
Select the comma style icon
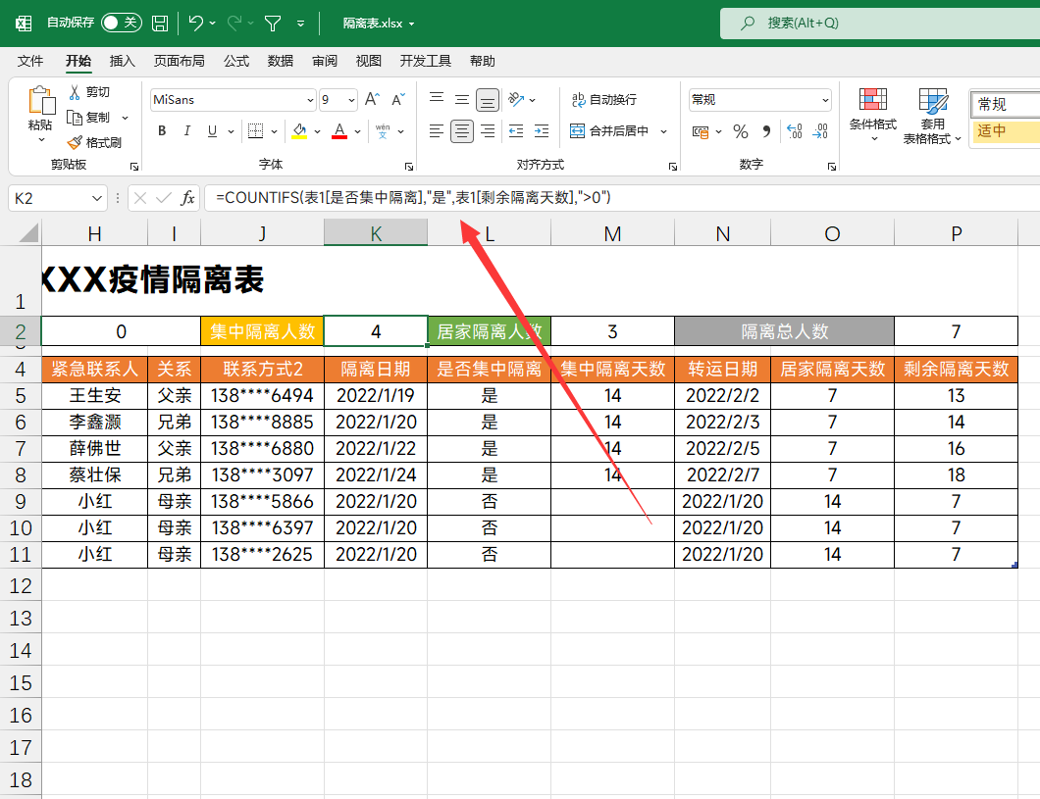(766, 130)
